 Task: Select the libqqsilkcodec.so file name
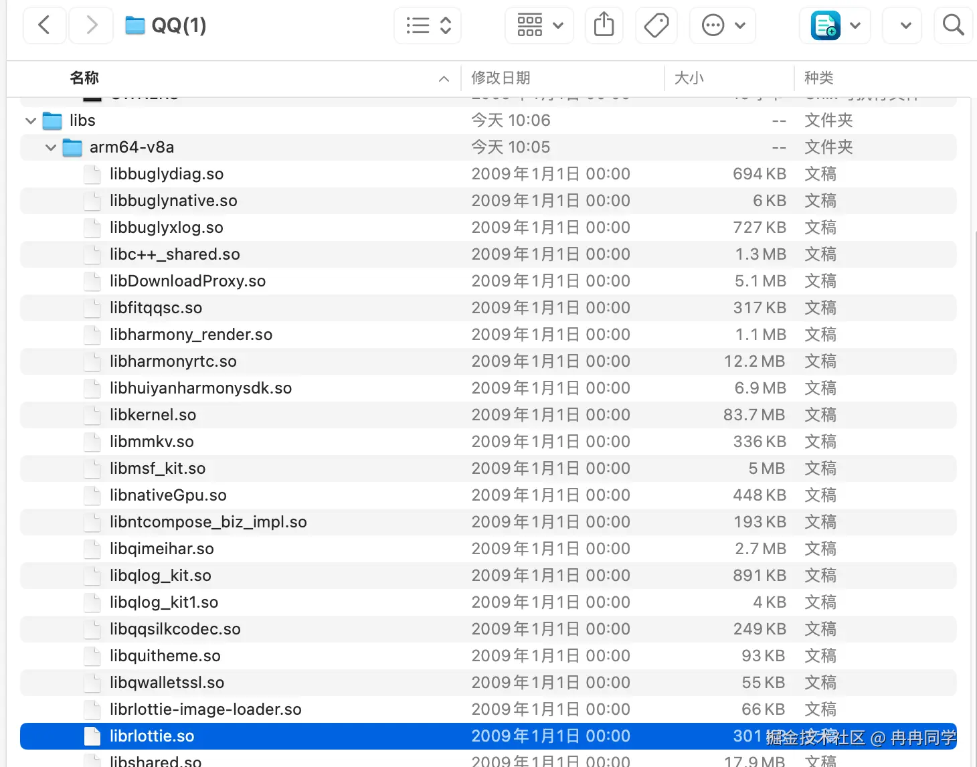click(x=175, y=629)
